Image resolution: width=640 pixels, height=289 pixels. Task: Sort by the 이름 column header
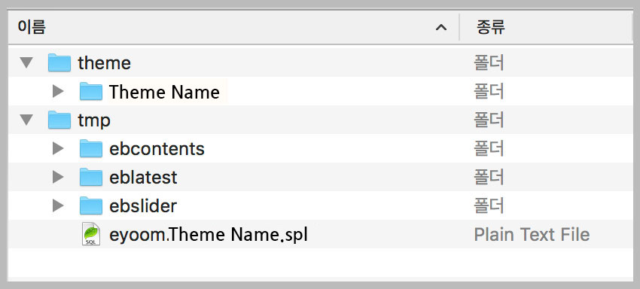[31, 27]
